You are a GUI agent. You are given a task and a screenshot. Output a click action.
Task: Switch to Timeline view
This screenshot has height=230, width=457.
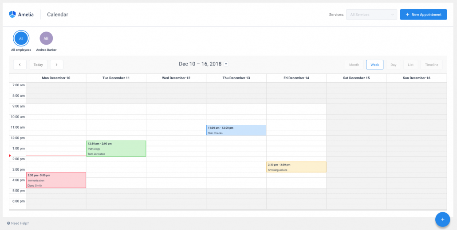(431, 65)
